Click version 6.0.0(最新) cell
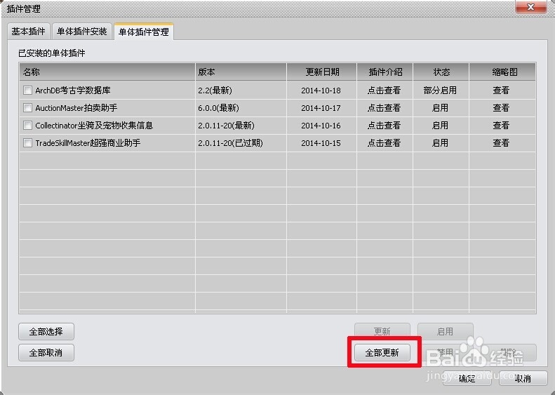 [218, 107]
